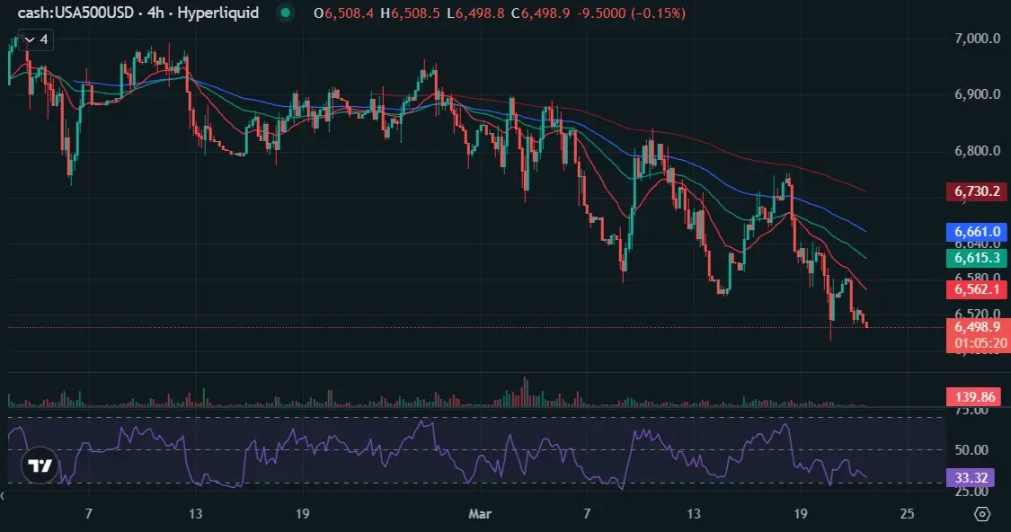Image resolution: width=1011 pixels, height=532 pixels.
Task: Click the 7,000.0 price axis label
Action: (x=978, y=39)
